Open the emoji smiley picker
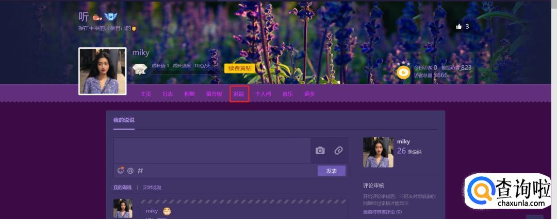The height and width of the screenshot is (219, 557). pos(121,171)
